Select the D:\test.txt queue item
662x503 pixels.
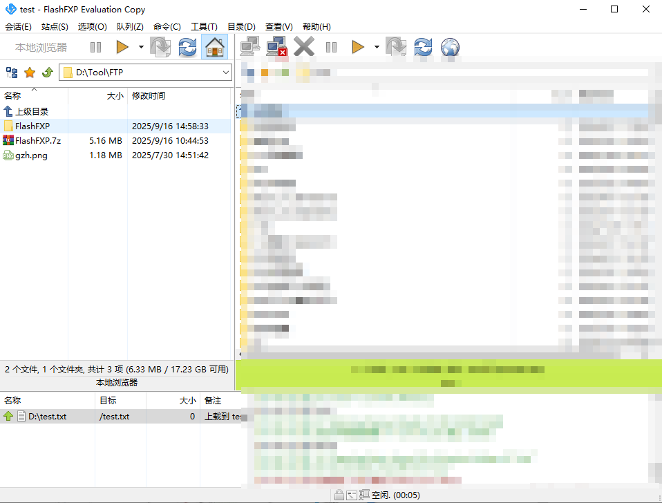click(x=121, y=417)
